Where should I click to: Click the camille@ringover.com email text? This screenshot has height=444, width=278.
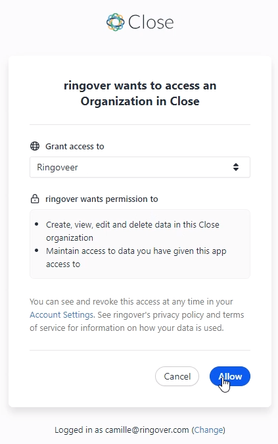point(147,430)
